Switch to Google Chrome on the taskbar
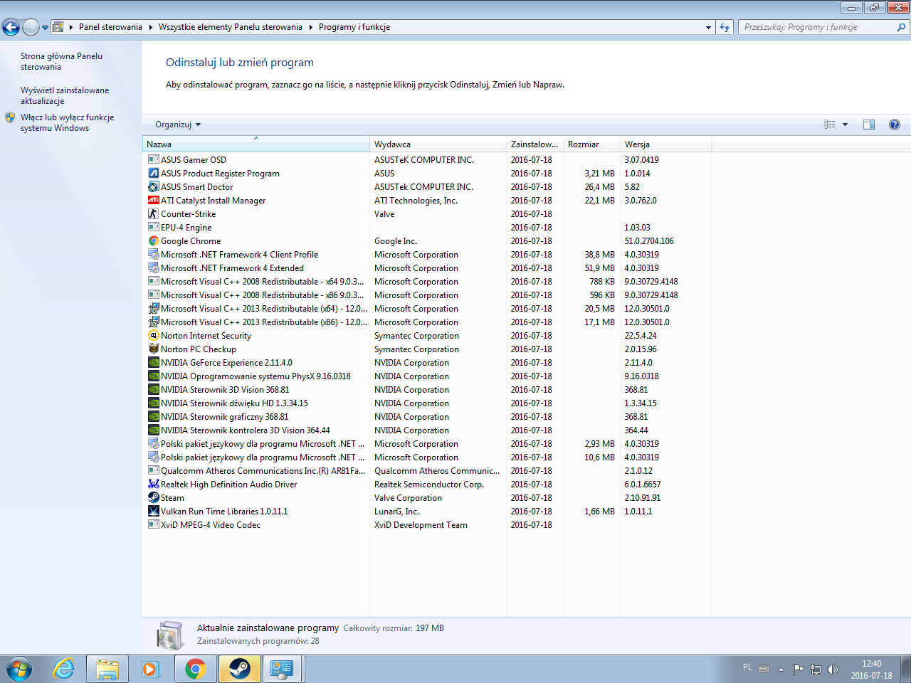 click(x=195, y=669)
